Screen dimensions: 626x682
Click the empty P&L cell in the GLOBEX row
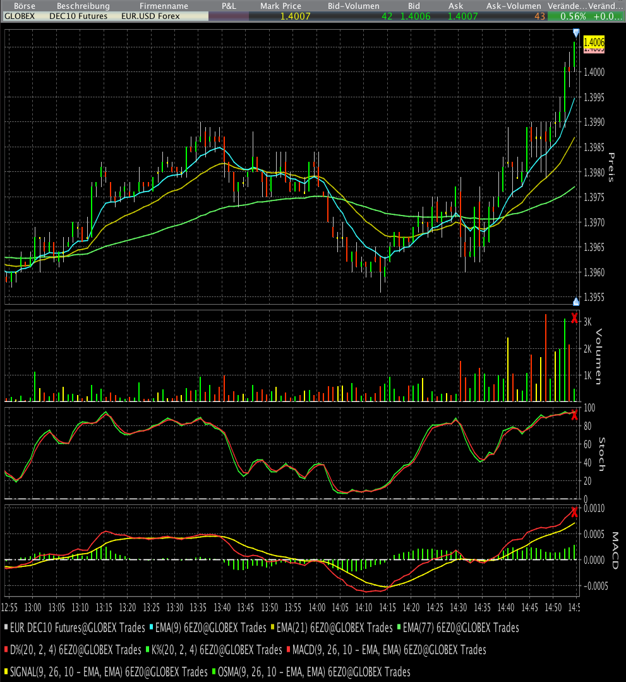pos(229,16)
